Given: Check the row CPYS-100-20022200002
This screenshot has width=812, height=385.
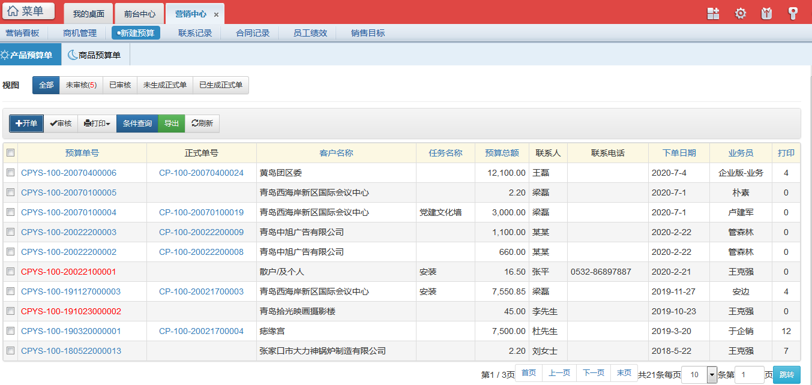Looking at the screenshot, I should (10, 252).
